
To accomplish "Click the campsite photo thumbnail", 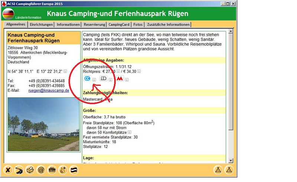I will [43, 124].
